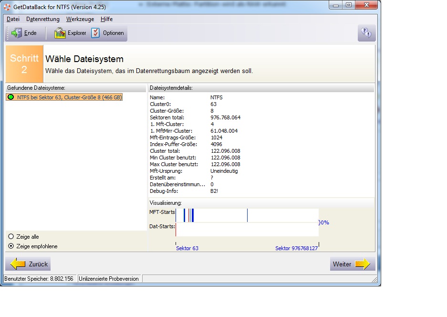The width and height of the screenshot is (447, 317).
Task: Click the Mft-Ursprung value Uneindeutig
Action: (x=224, y=171)
